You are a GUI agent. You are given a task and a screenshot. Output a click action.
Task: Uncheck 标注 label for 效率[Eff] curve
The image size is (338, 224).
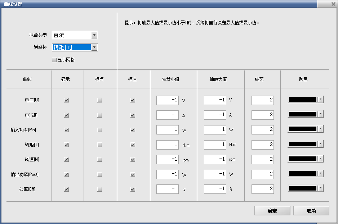click(x=133, y=189)
